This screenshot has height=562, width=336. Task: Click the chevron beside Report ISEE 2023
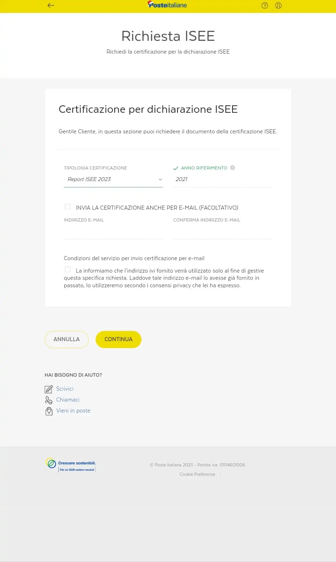pos(160,180)
